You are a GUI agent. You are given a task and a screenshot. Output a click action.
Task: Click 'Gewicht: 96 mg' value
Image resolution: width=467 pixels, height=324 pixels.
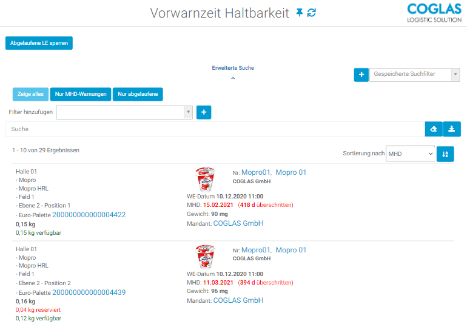pos(207,291)
